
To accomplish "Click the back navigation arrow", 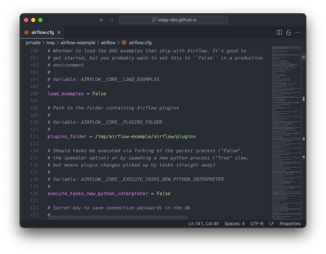I will pos(102,20).
